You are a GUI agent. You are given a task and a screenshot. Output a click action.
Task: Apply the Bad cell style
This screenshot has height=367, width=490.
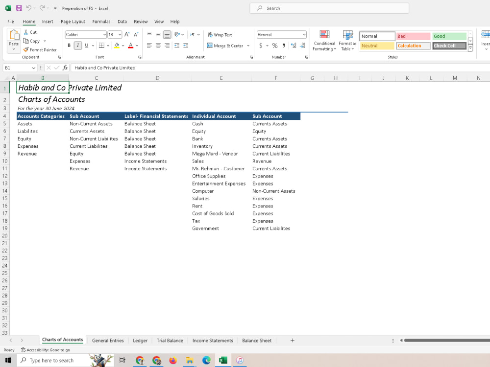[414, 36]
